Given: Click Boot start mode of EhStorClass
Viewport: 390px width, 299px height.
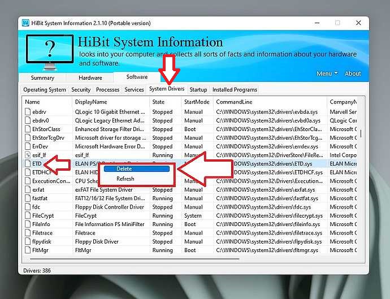Looking at the screenshot, I should coord(190,129).
